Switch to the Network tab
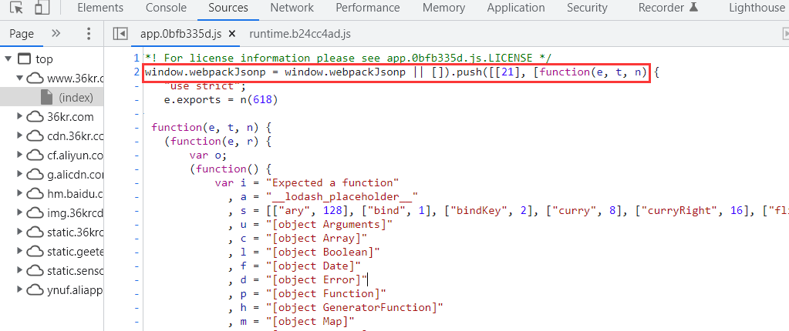The image size is (789, 331). (x=292, y=8)
